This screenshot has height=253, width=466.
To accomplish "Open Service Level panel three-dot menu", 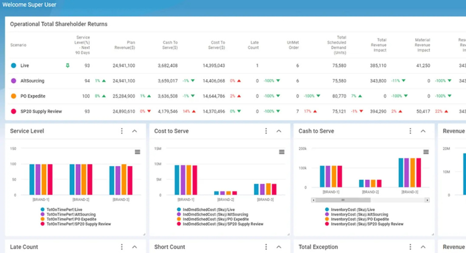I will pyautogui.click(x=122, y=131).
